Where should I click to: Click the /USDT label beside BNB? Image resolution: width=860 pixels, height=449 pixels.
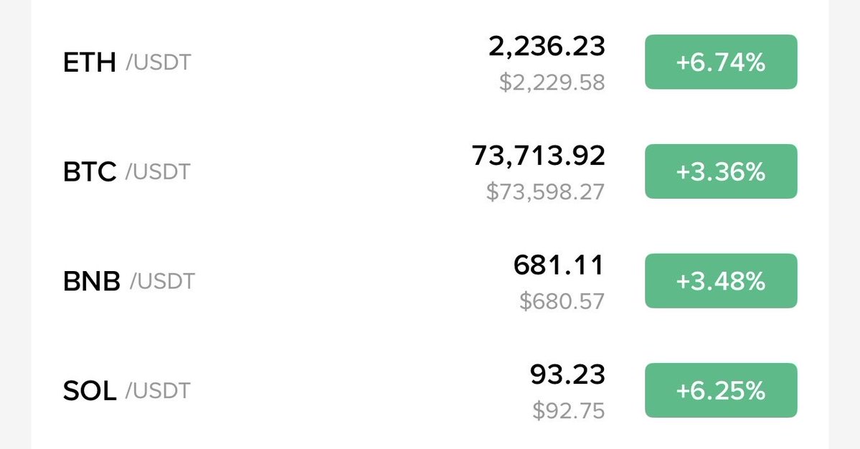(162, 282)
